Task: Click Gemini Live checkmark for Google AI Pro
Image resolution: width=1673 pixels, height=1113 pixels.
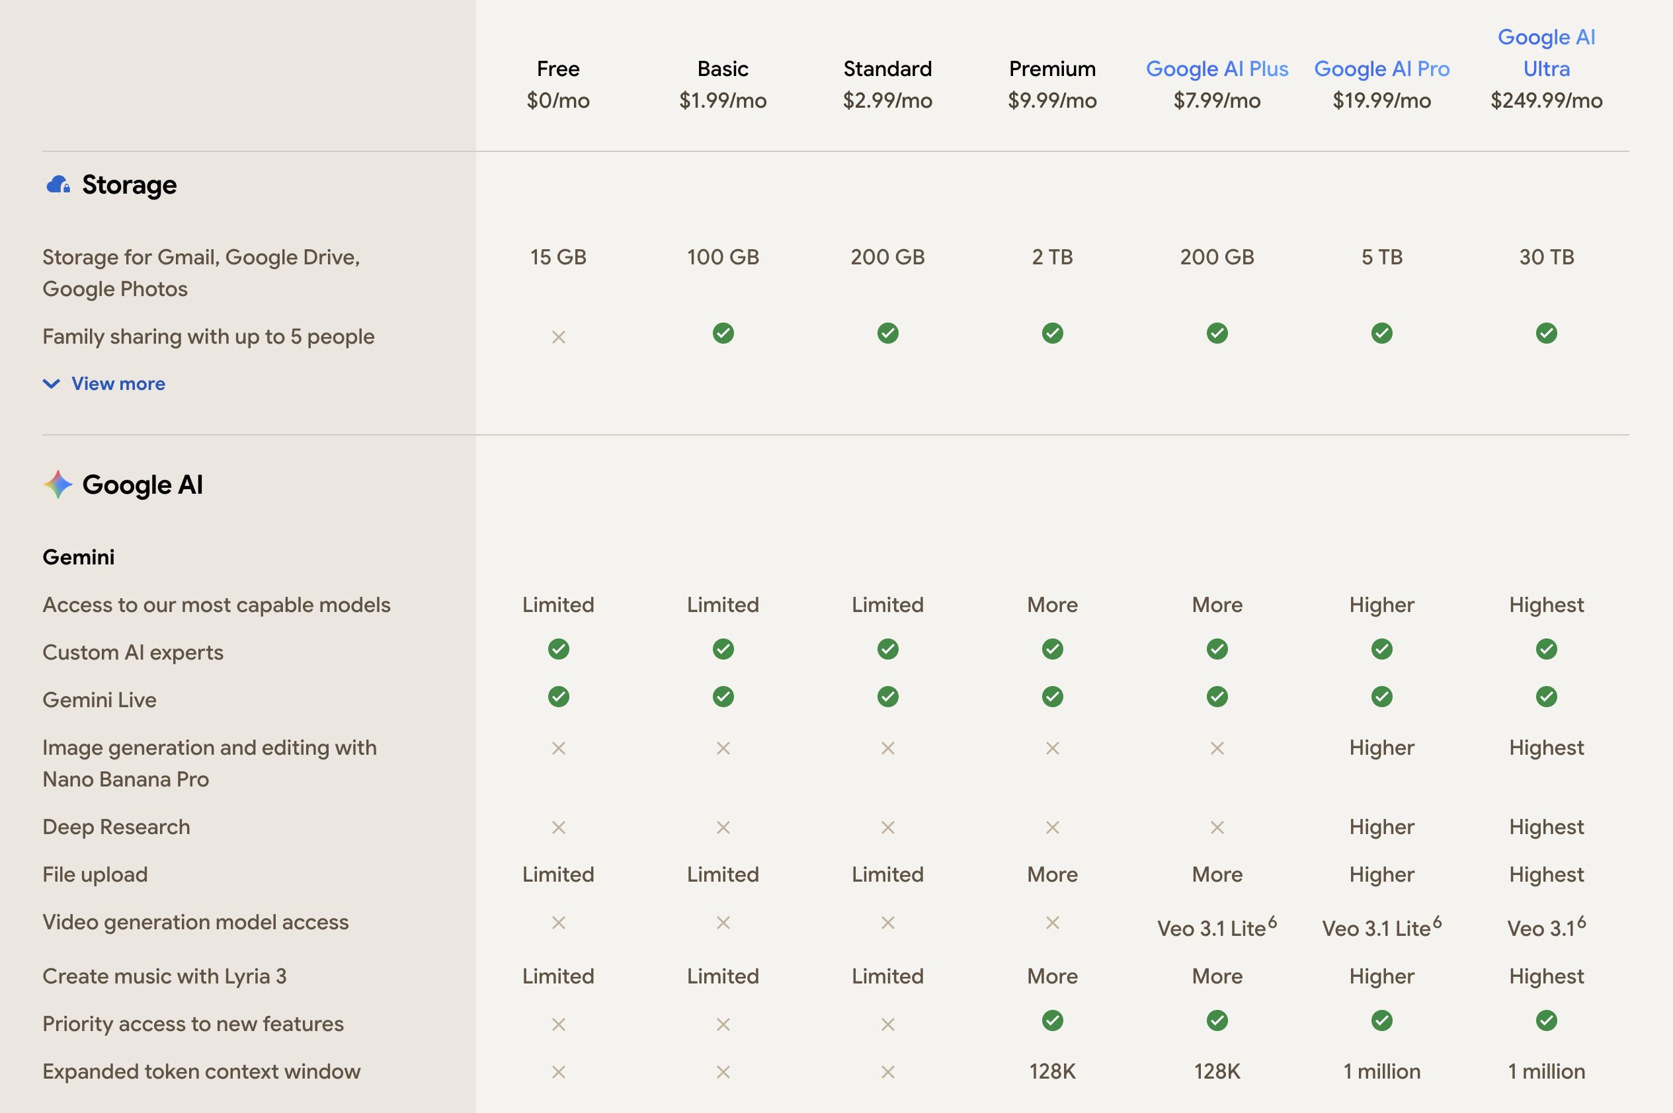Action: point(1382,697)
